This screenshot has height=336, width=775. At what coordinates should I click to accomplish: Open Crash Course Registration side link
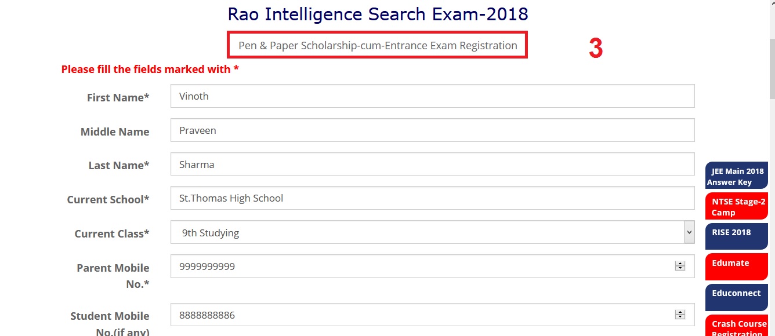coord(738,327)
